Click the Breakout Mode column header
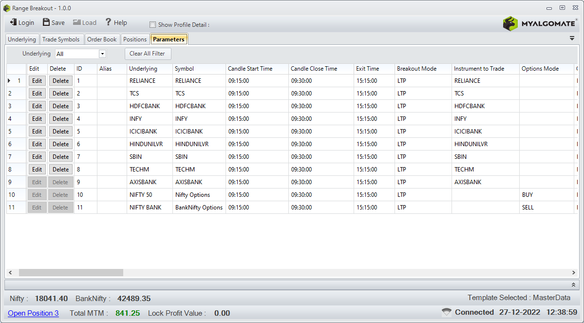This screenshot has height=323, width=584. coord(423,69)
